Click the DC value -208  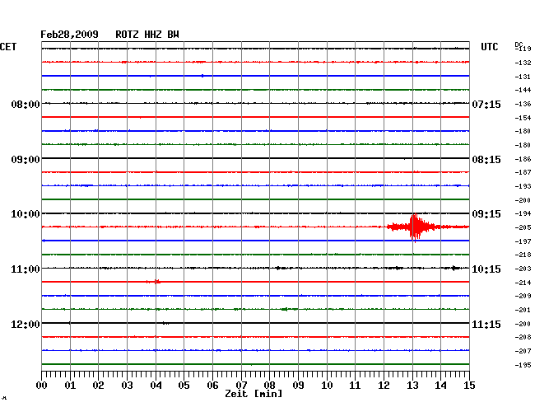tap(523, 337)
